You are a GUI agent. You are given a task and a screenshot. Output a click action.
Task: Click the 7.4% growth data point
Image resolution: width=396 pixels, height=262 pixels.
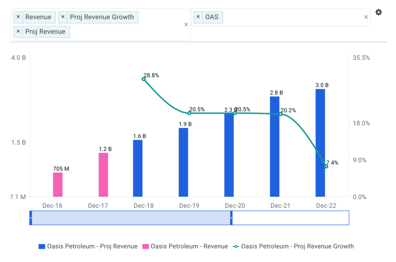pos(326,166)
